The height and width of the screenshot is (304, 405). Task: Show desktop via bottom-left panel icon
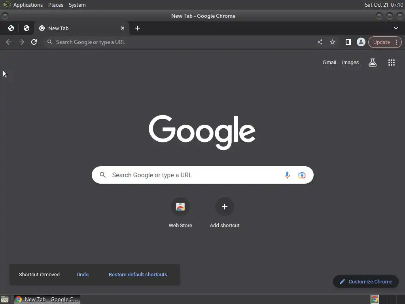[x=5, y=299]
